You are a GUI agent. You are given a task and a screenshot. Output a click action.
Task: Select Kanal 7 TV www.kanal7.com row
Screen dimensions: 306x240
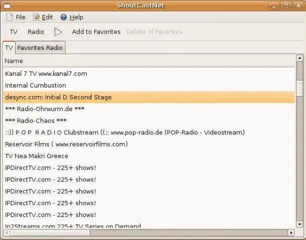click(x=149, y=73)
